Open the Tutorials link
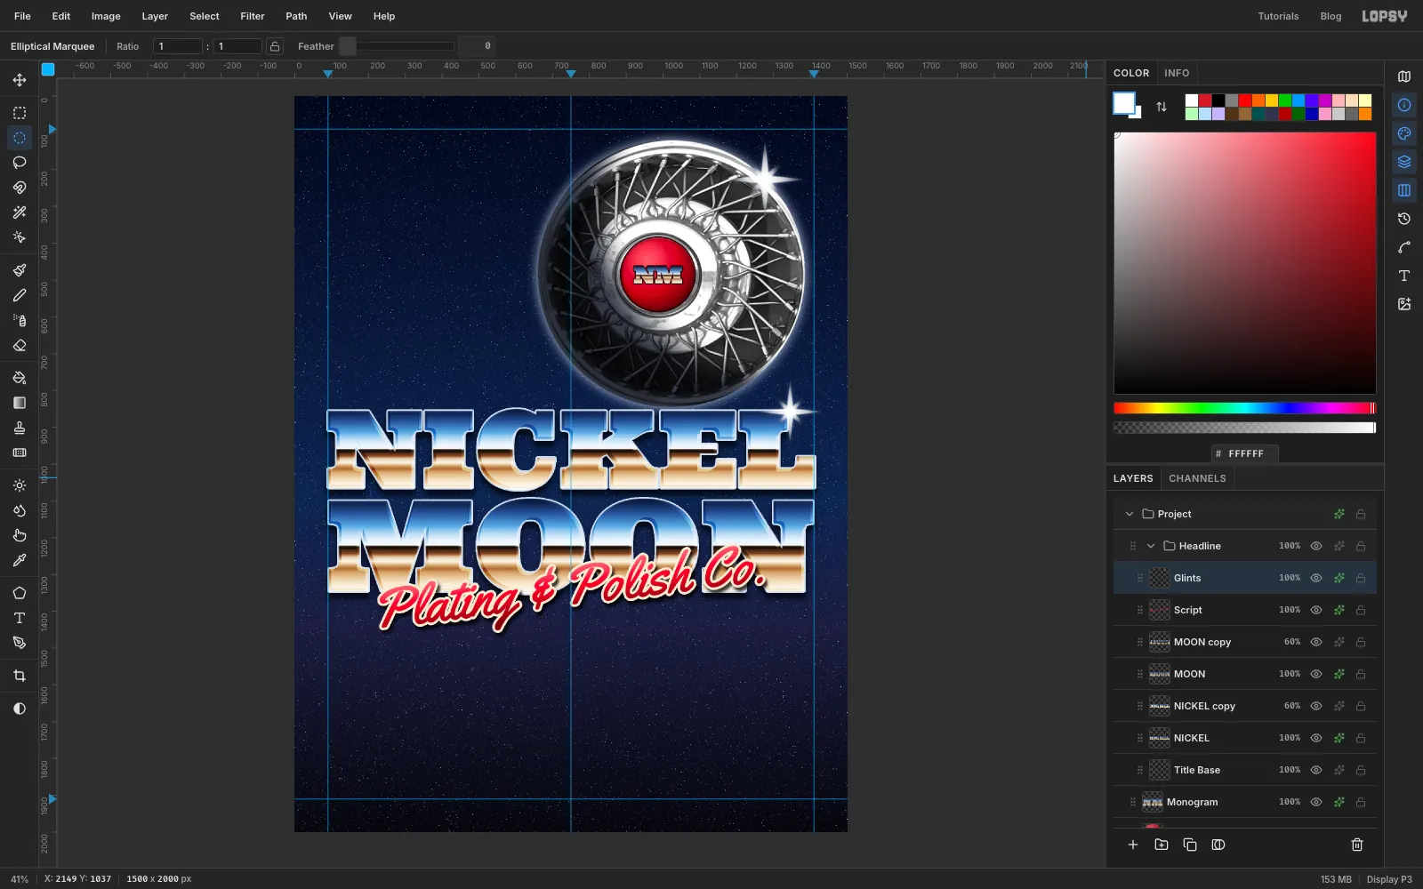The image size is (1423, 889). 1278,16
